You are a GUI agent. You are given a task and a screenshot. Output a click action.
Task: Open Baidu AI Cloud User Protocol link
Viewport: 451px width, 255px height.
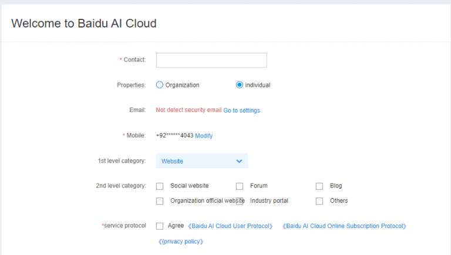pos(230,226)
